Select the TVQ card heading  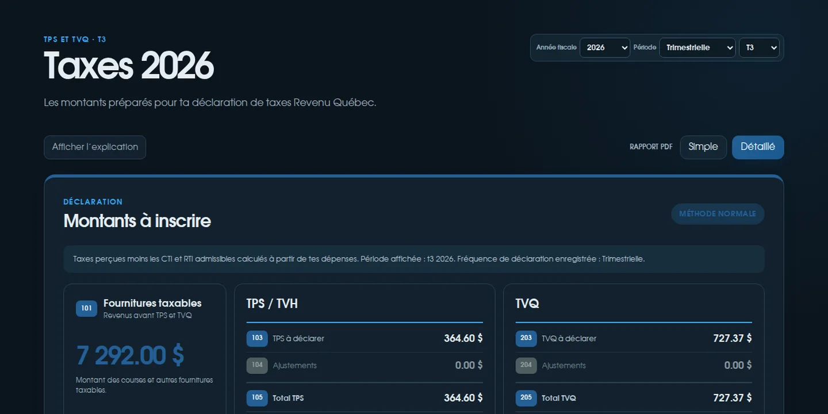pyautogui.click(x=527, y=304)
